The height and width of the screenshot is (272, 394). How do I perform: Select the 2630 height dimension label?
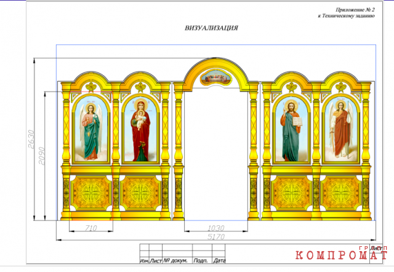[x=31, y=140]
